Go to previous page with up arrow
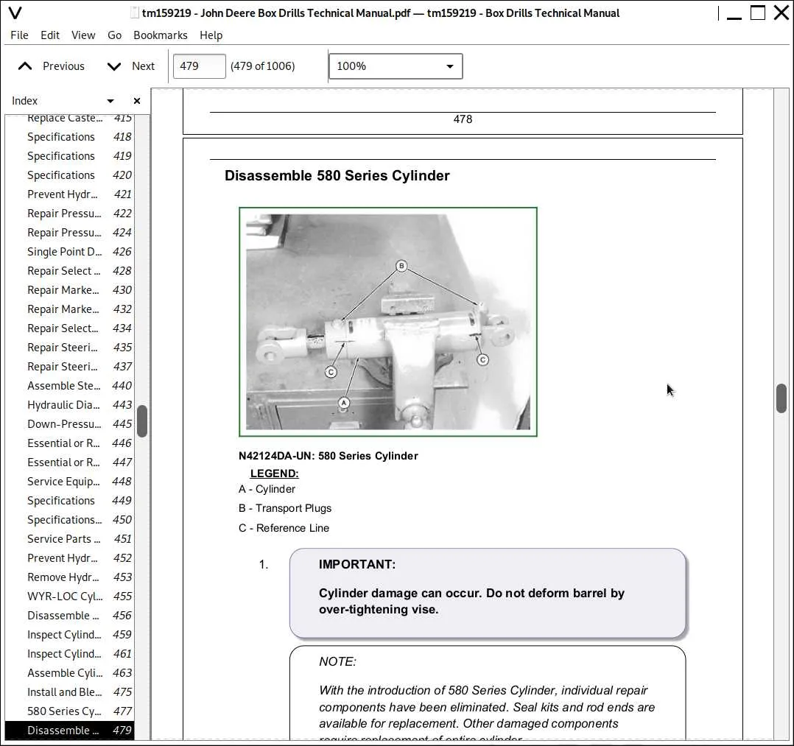794x746 pixels. (x=25, y=66)
